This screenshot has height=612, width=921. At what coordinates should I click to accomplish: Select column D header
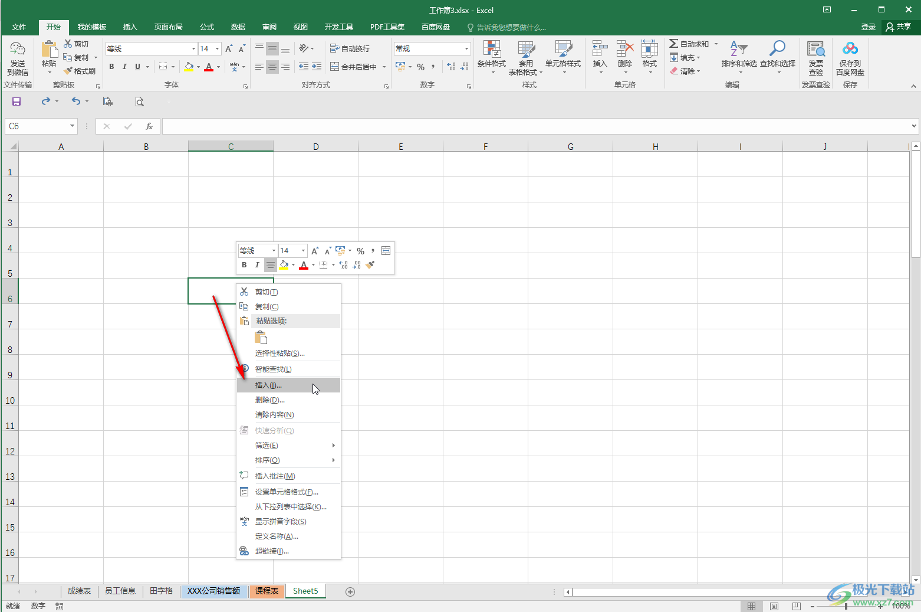315,146
